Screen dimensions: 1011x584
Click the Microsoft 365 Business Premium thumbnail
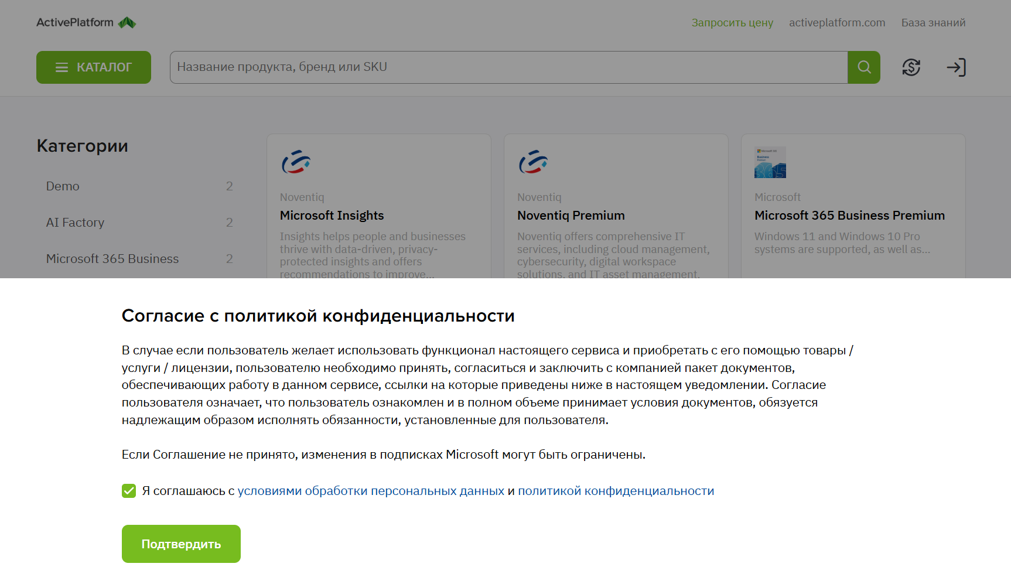770,162
